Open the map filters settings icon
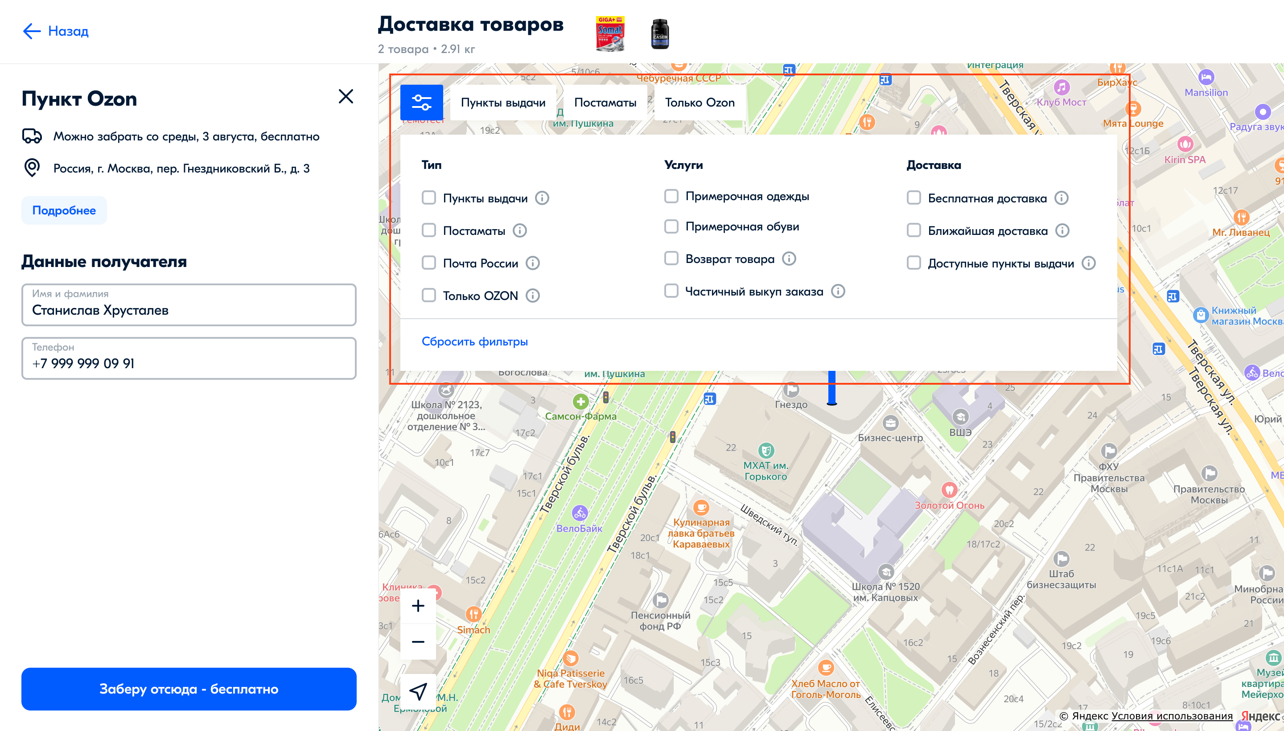Screen dimensions: 1284x731 tap(421, 103)
